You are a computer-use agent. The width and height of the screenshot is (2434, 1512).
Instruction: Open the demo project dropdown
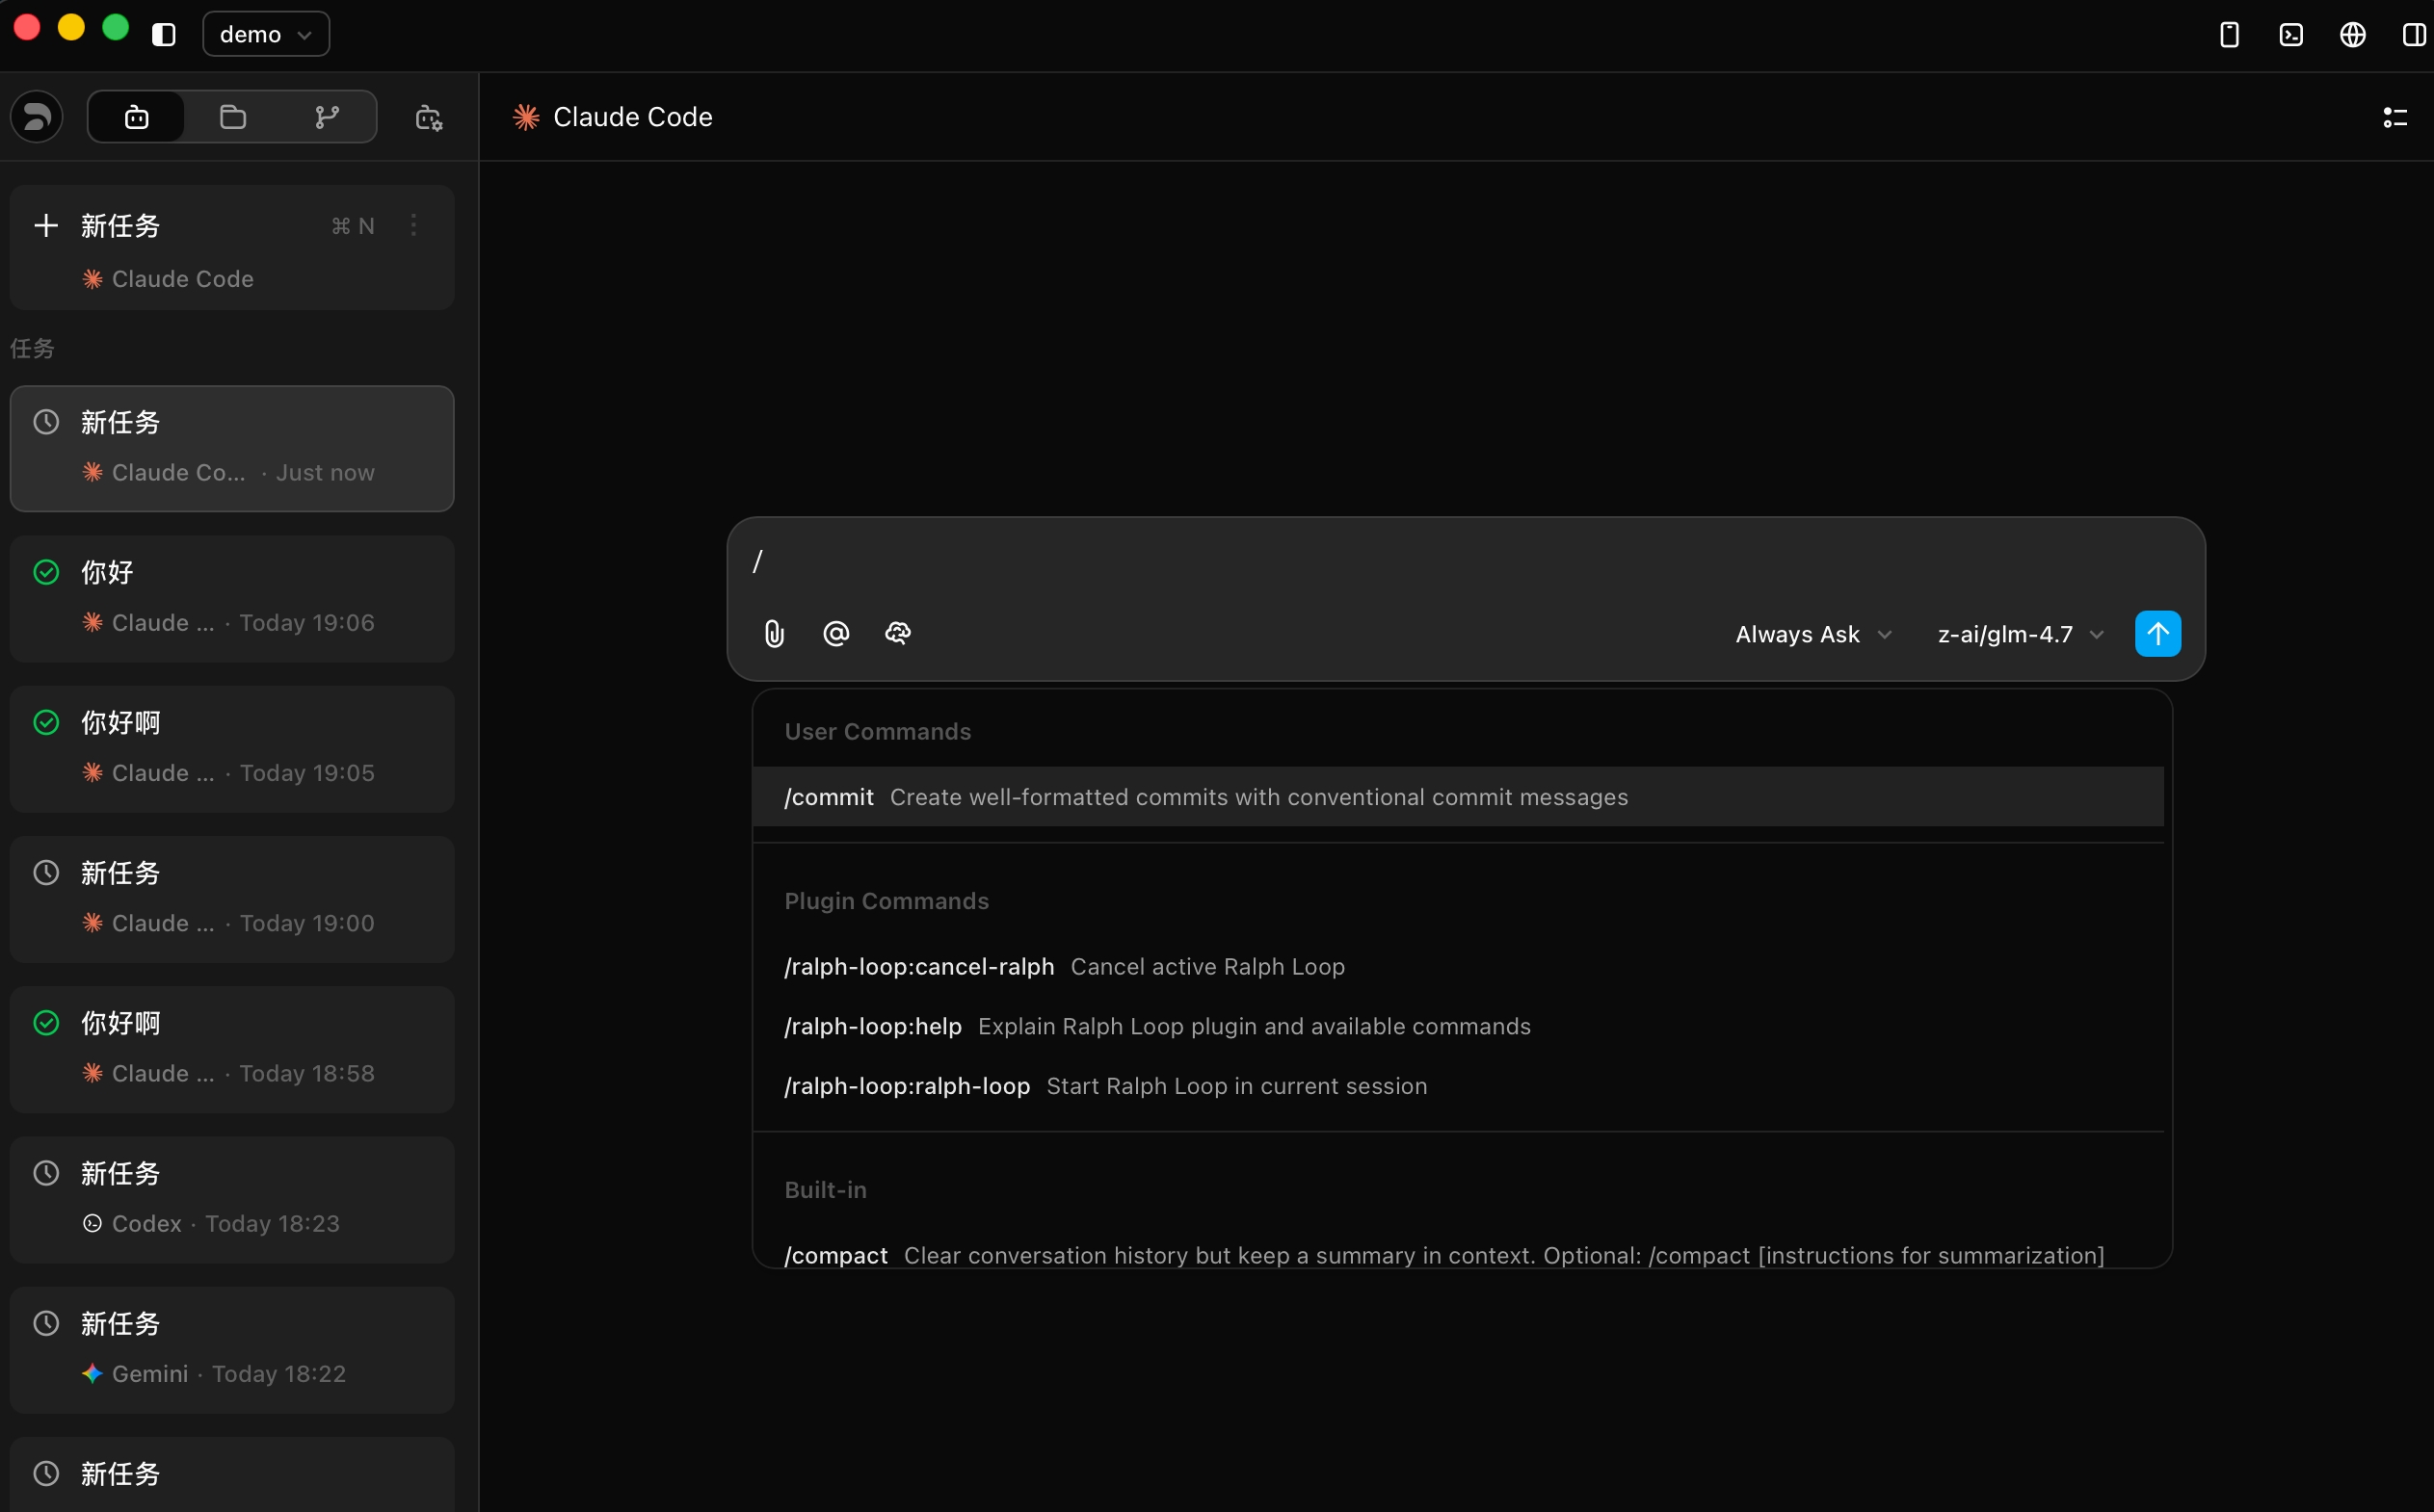(266, 35)
